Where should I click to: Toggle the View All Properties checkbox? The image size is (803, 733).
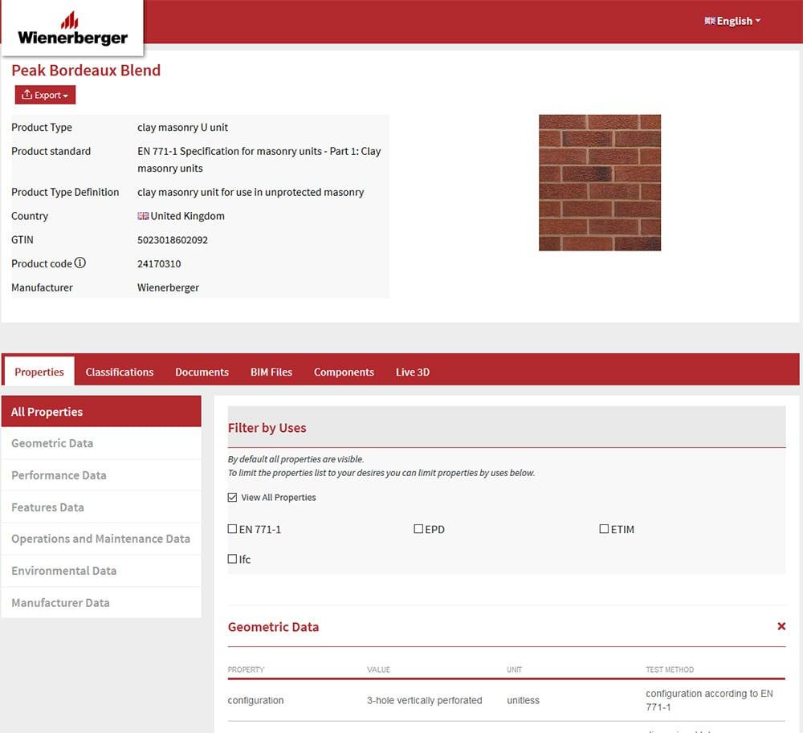tap(233, 497)
